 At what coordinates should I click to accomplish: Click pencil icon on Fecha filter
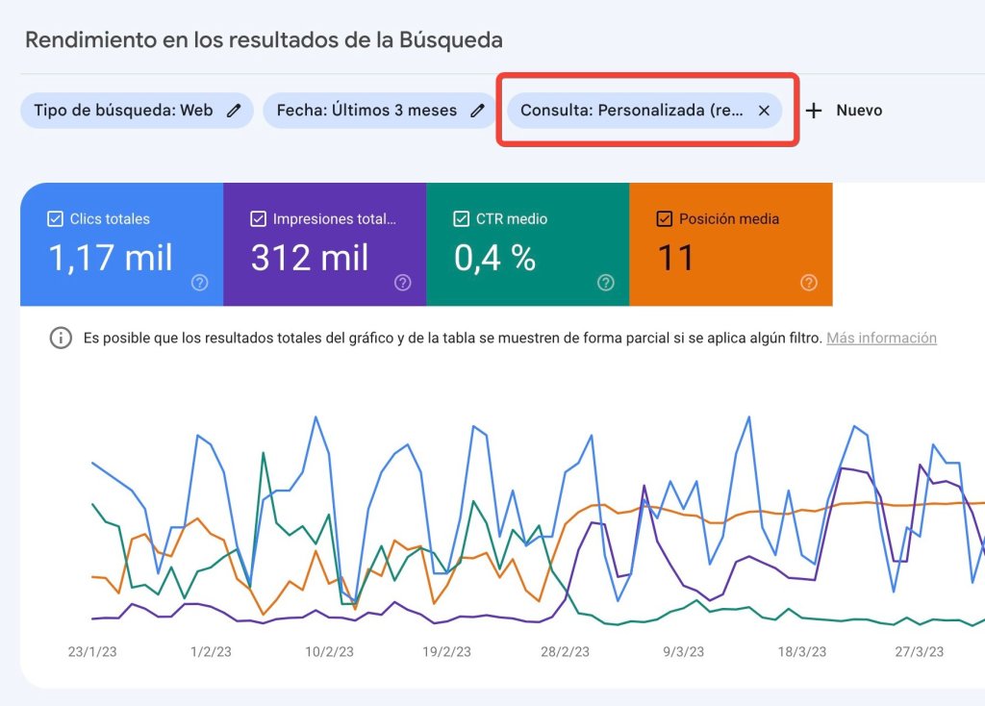point(477,111)
